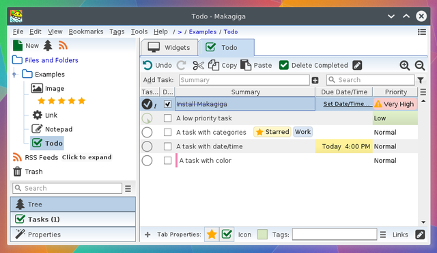Switch to the Widgets tab
The image size is (437, 253).
(169, 47)
